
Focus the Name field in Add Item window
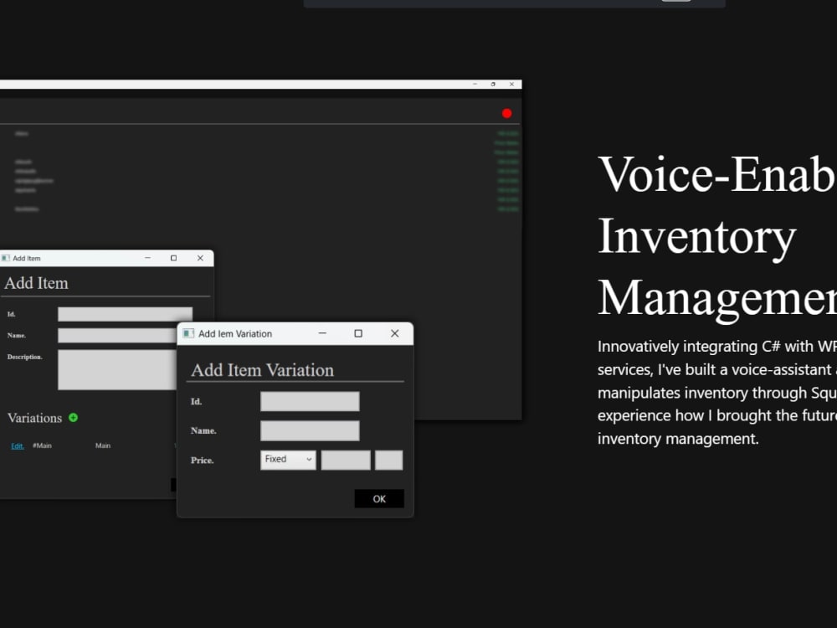[x=117, y=336]
